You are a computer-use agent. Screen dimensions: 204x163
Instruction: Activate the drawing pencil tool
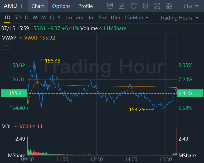coord(122,6)
